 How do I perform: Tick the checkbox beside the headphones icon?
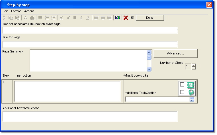tap(182, 92)
